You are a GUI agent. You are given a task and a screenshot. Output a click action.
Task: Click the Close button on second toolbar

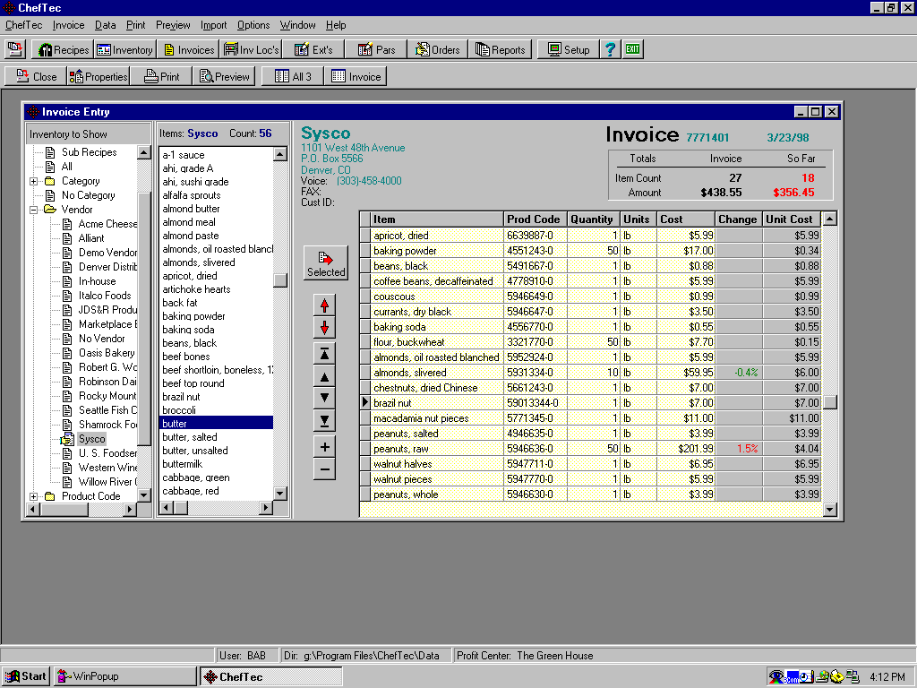[36, 77]
